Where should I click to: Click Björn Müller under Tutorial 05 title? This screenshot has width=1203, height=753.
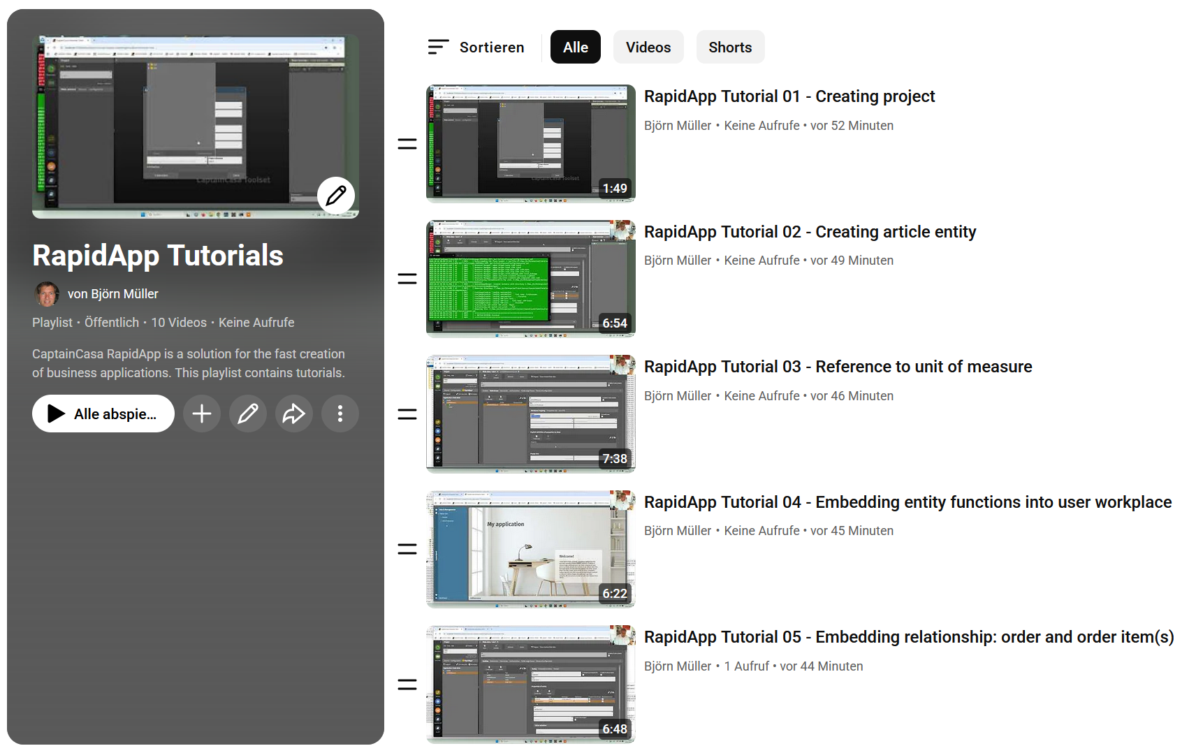677,666
